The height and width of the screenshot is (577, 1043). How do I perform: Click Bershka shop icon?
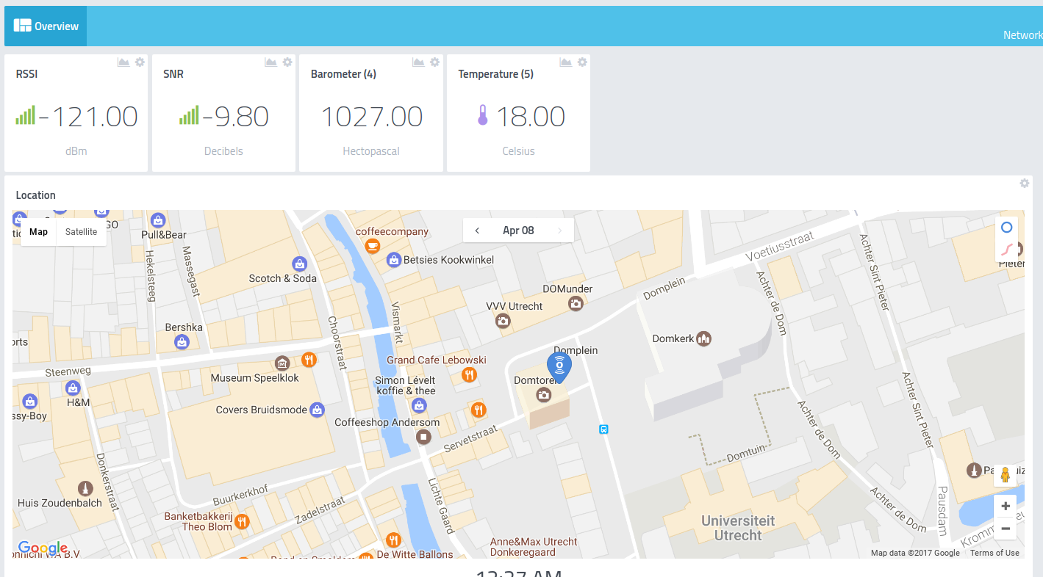pos(182,341)
